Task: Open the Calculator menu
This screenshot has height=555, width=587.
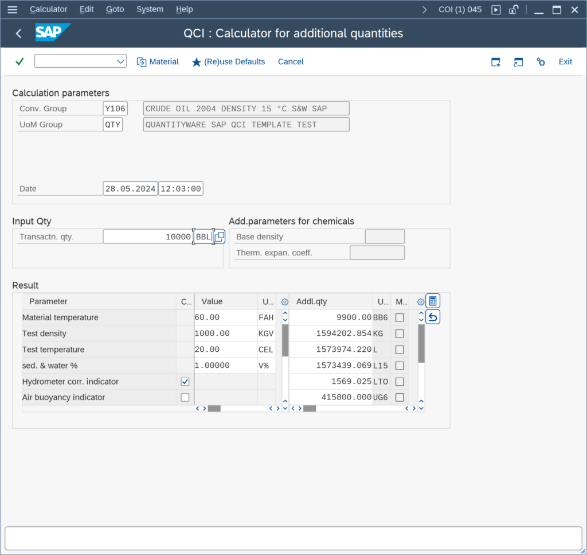Action: coord(48,9)
